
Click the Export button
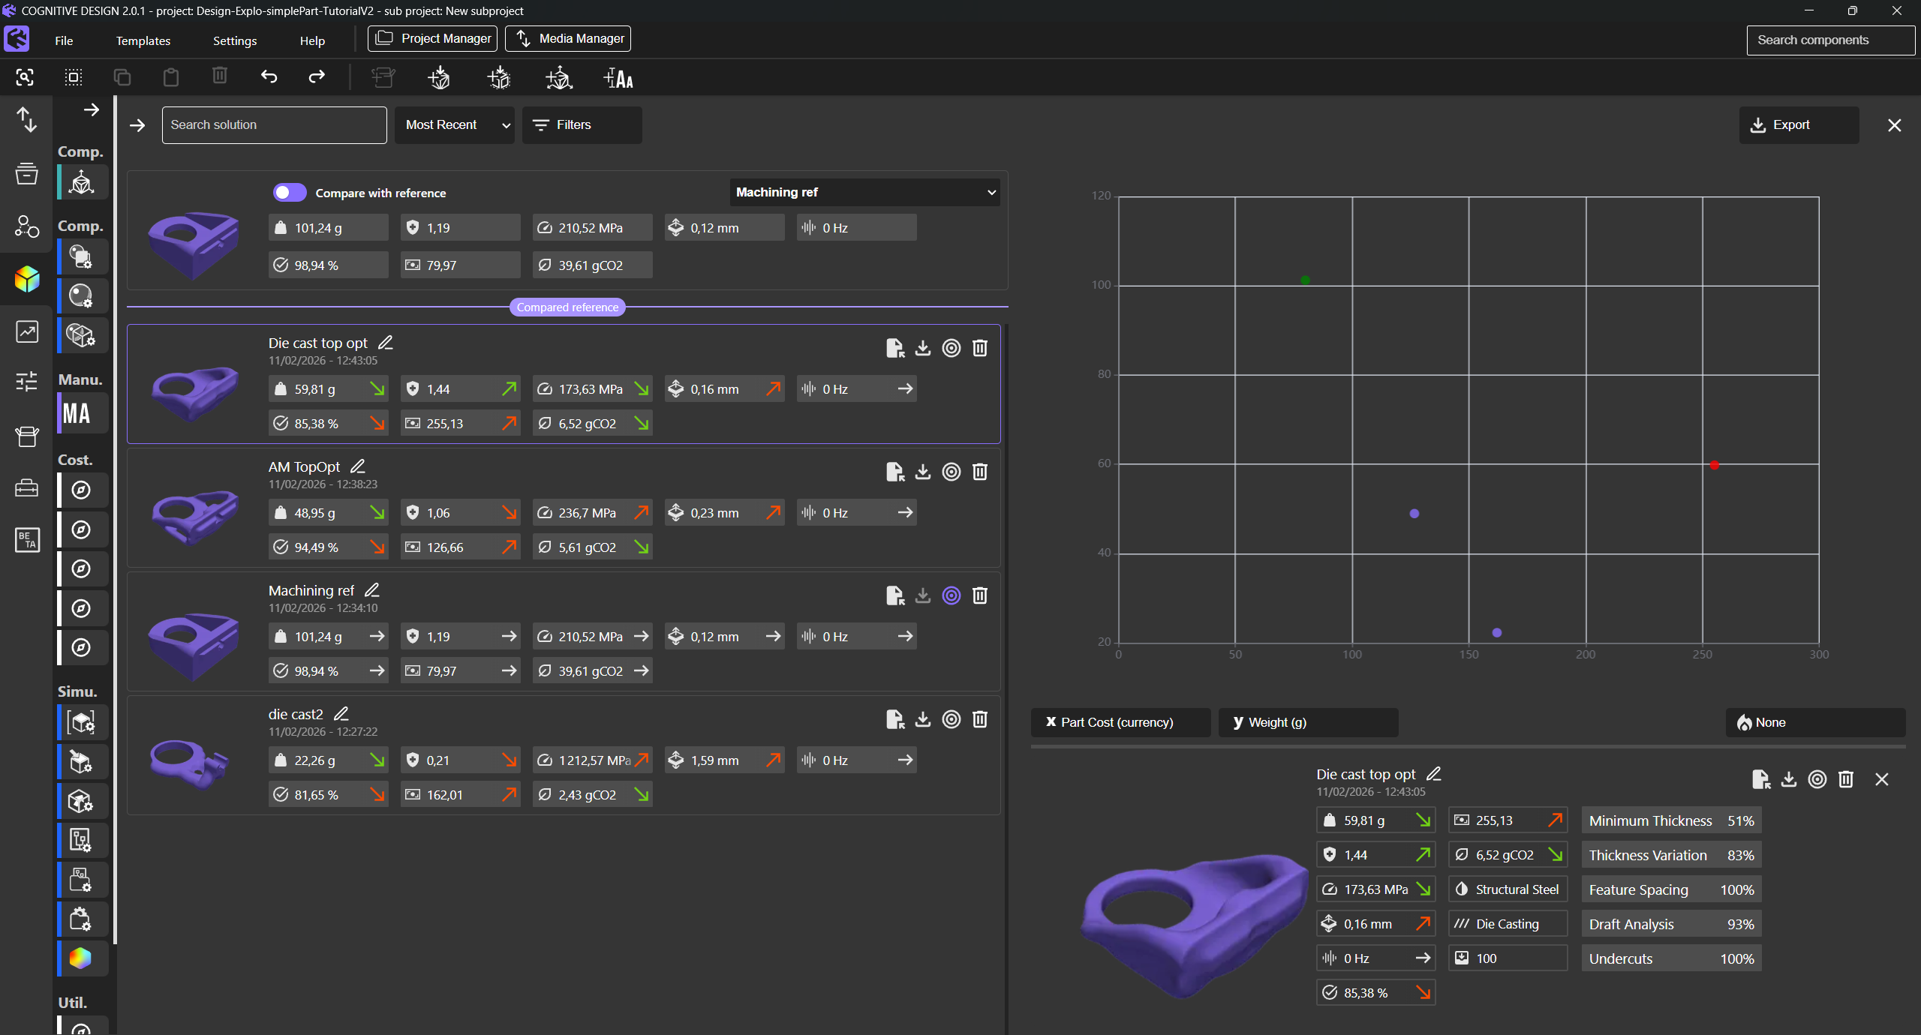[1799, 124]
